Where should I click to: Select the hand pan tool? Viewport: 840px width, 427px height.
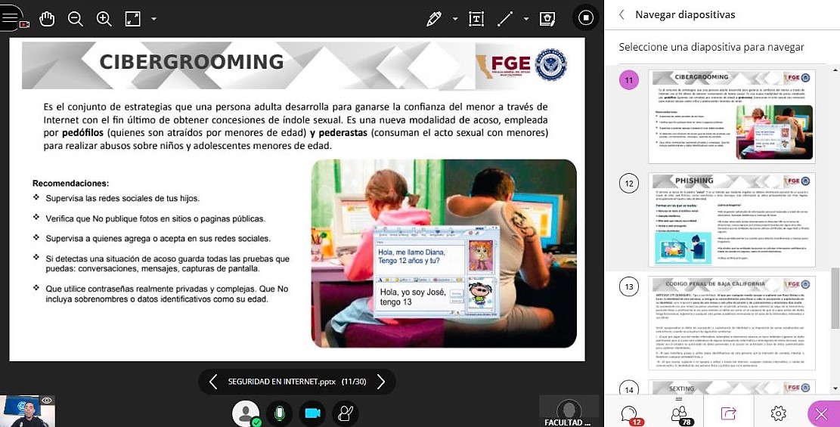pos(47,19)
